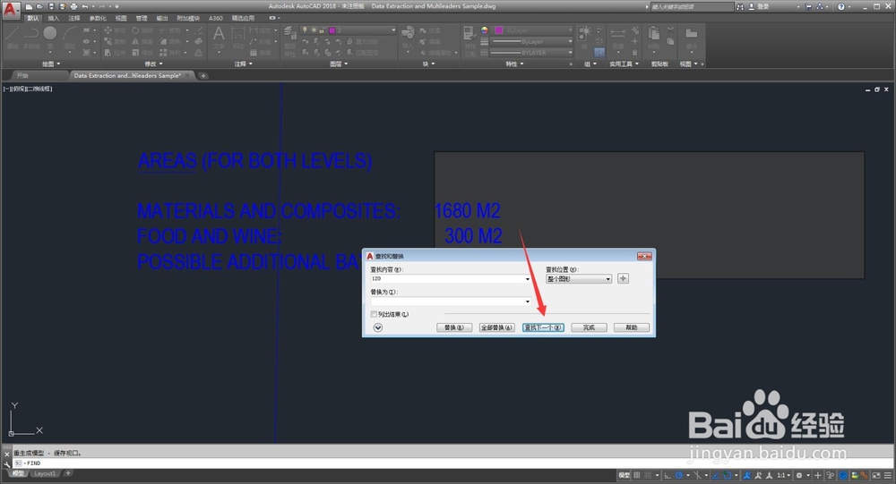The height and width of the screenshot is (484, 896).
Task: Toggle polar tracking in status bar
Action: click(x=679, y=475)
